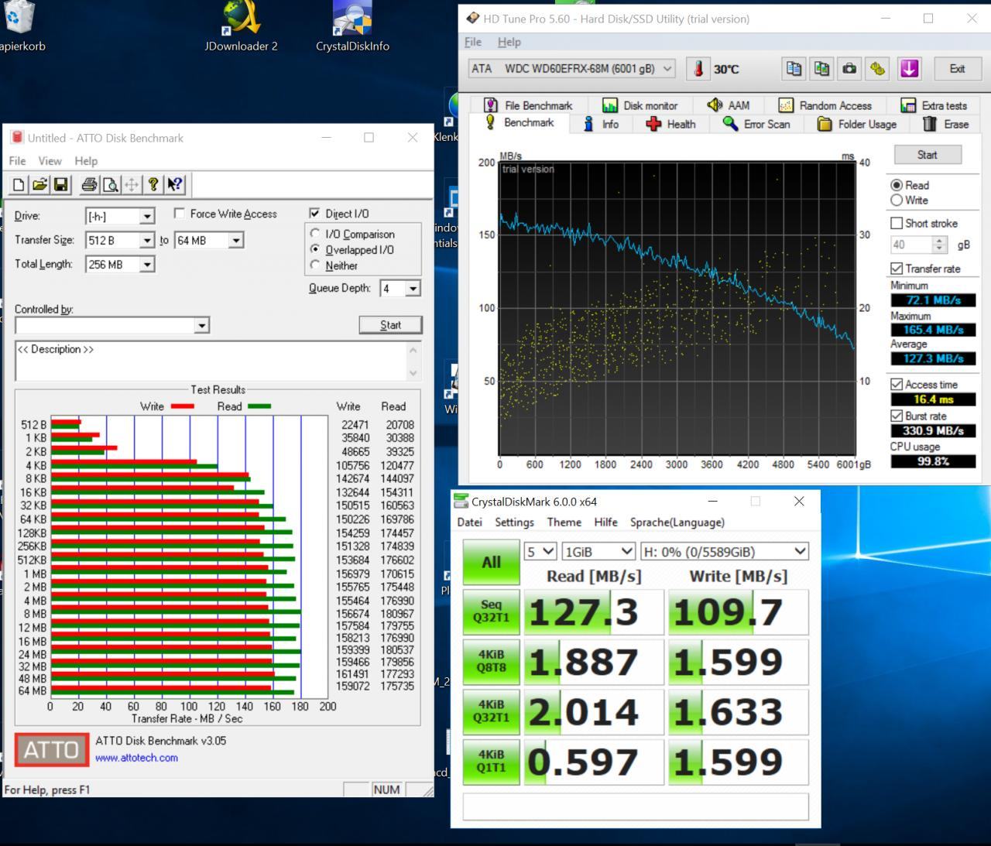Open the Total Length 256 MB dropdown
The width and height of the screenshot is (991, 846).
tap(120, 265)
